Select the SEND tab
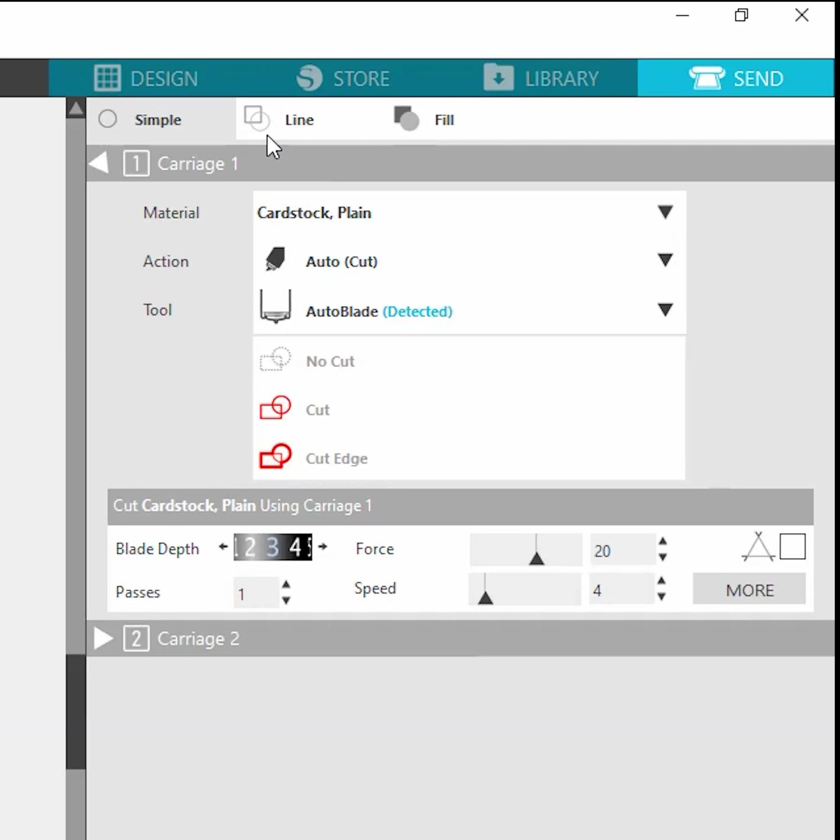 pyautogui.click(x=736, y=78)
